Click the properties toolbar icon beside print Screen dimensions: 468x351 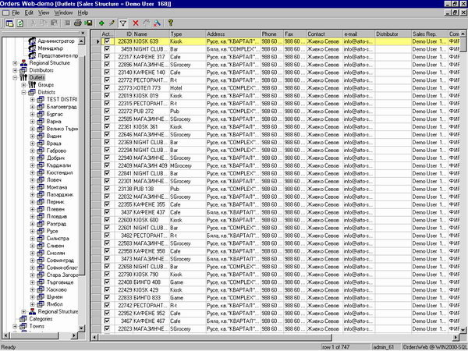point(67,23)
